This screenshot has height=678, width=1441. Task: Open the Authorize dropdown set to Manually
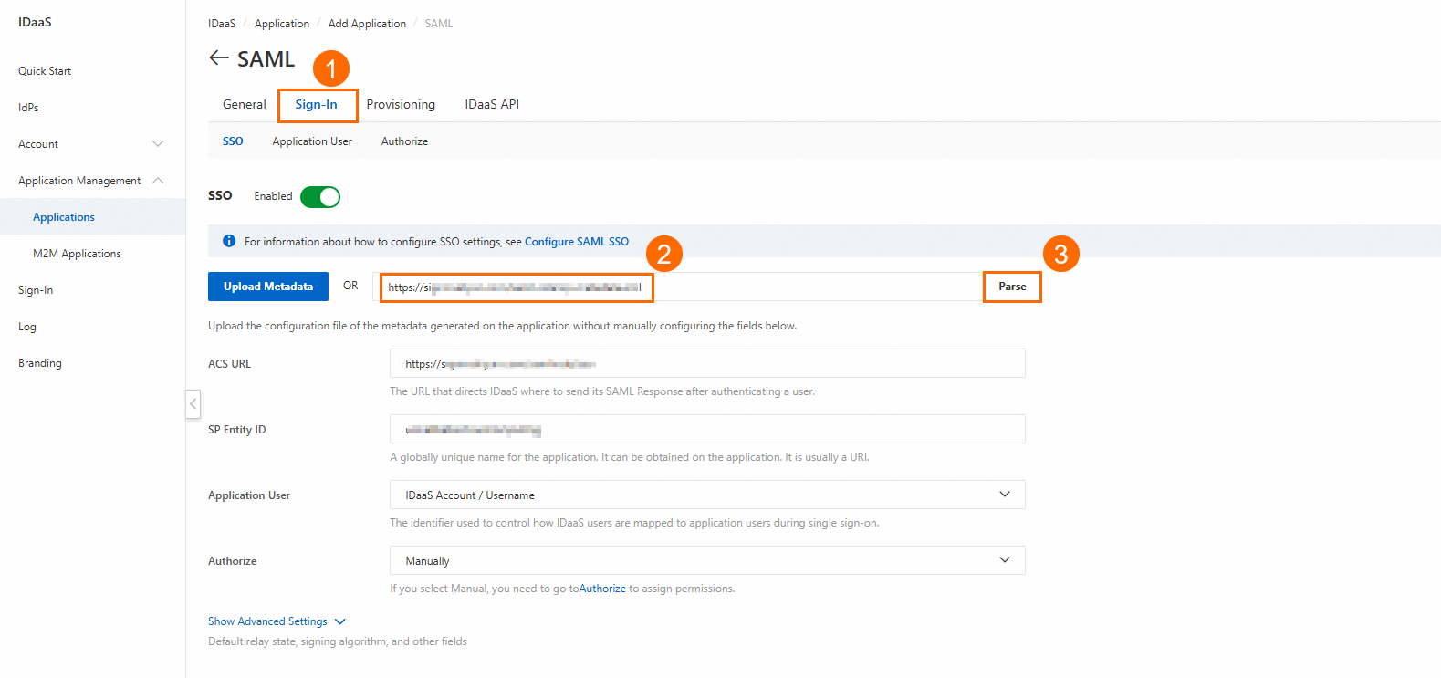tap(707, 560)
